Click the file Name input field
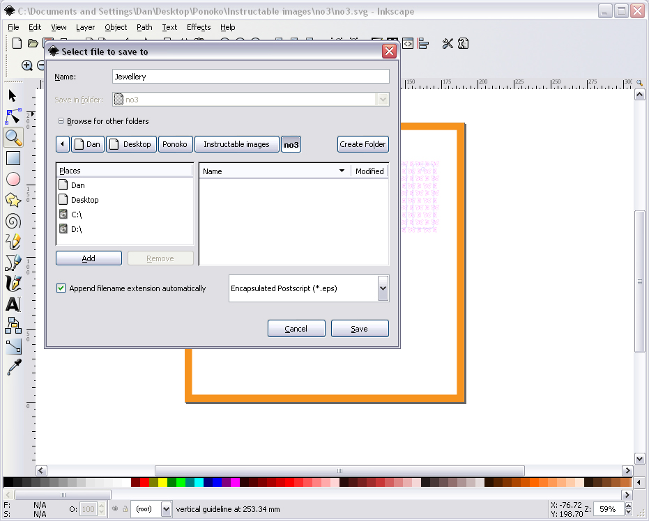The width and height of the screenshot is (649, 521). [x=251, y=77]
